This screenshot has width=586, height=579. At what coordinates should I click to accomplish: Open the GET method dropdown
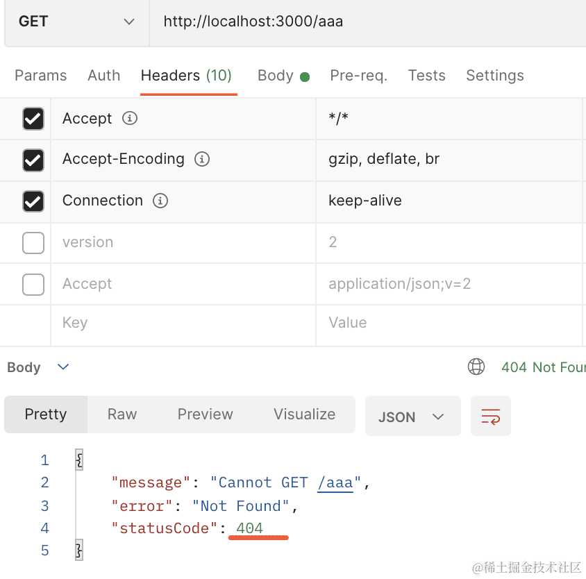point(76,22)
